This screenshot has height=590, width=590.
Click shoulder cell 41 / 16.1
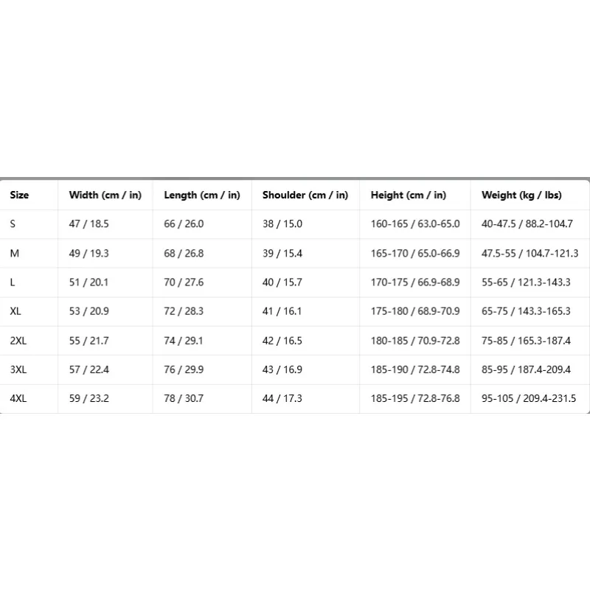coord(282,311)
